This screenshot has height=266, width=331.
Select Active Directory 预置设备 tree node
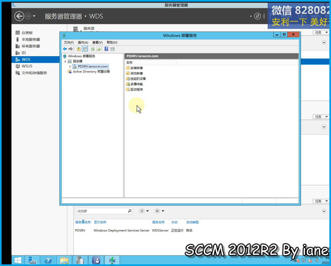click(91, 72)
